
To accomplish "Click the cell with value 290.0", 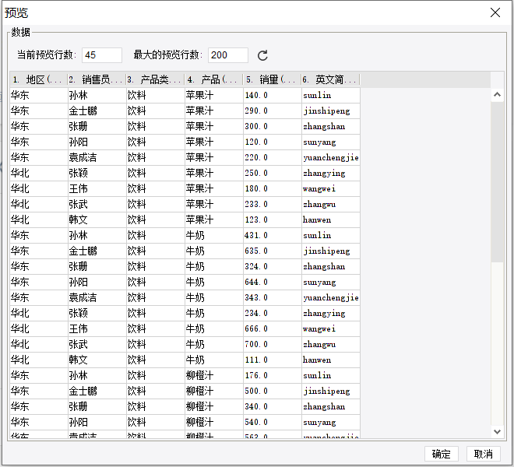I will tap(272, 111).
